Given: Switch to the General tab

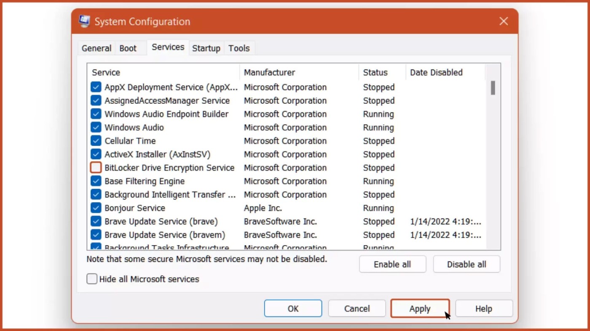Looking at the screenshot, I should (x=97, y=48).
